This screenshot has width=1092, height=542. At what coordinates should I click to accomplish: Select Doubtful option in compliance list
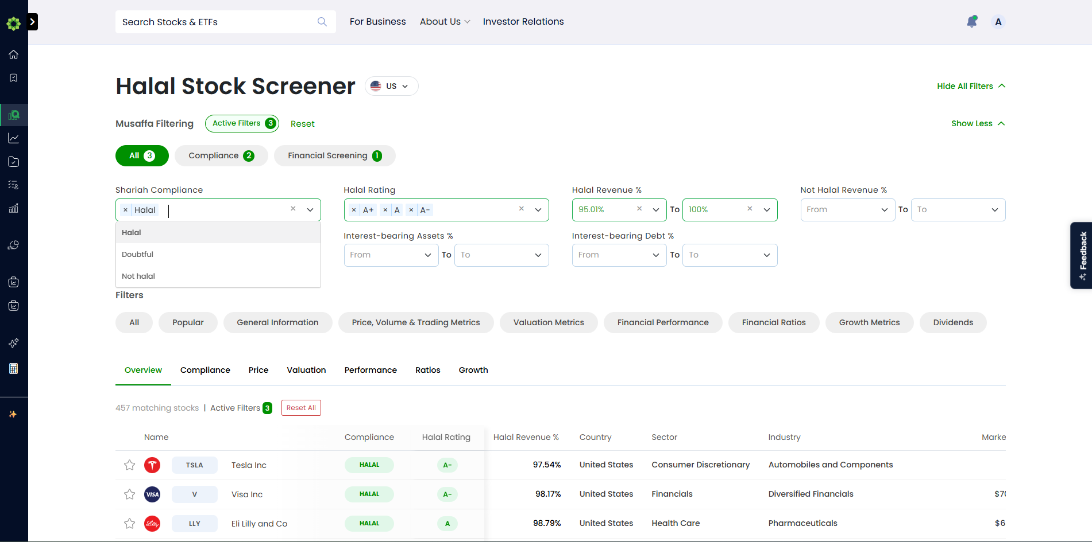pyautogui.click(x=218, y=254)
